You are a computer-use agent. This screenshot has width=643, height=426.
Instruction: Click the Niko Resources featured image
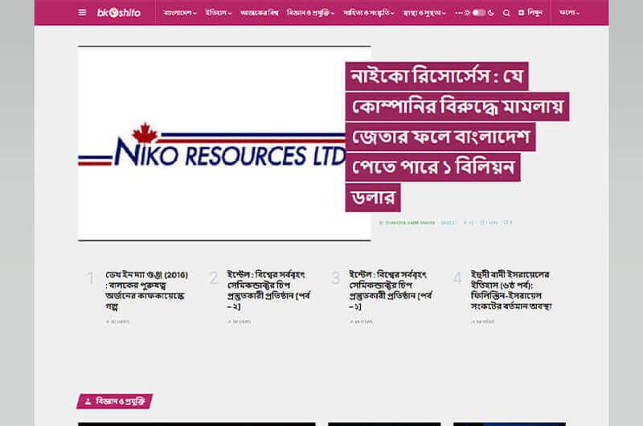(224, 144)
